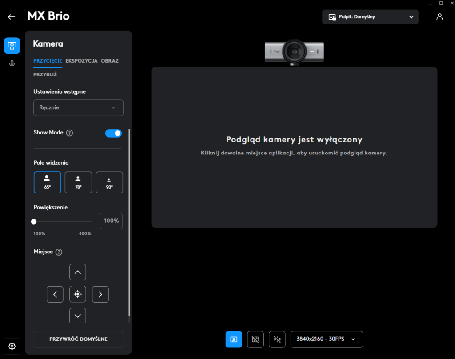The image size is (455, 359).
Task: Select the camera preview button in the bottom bar
Action: 234,339
